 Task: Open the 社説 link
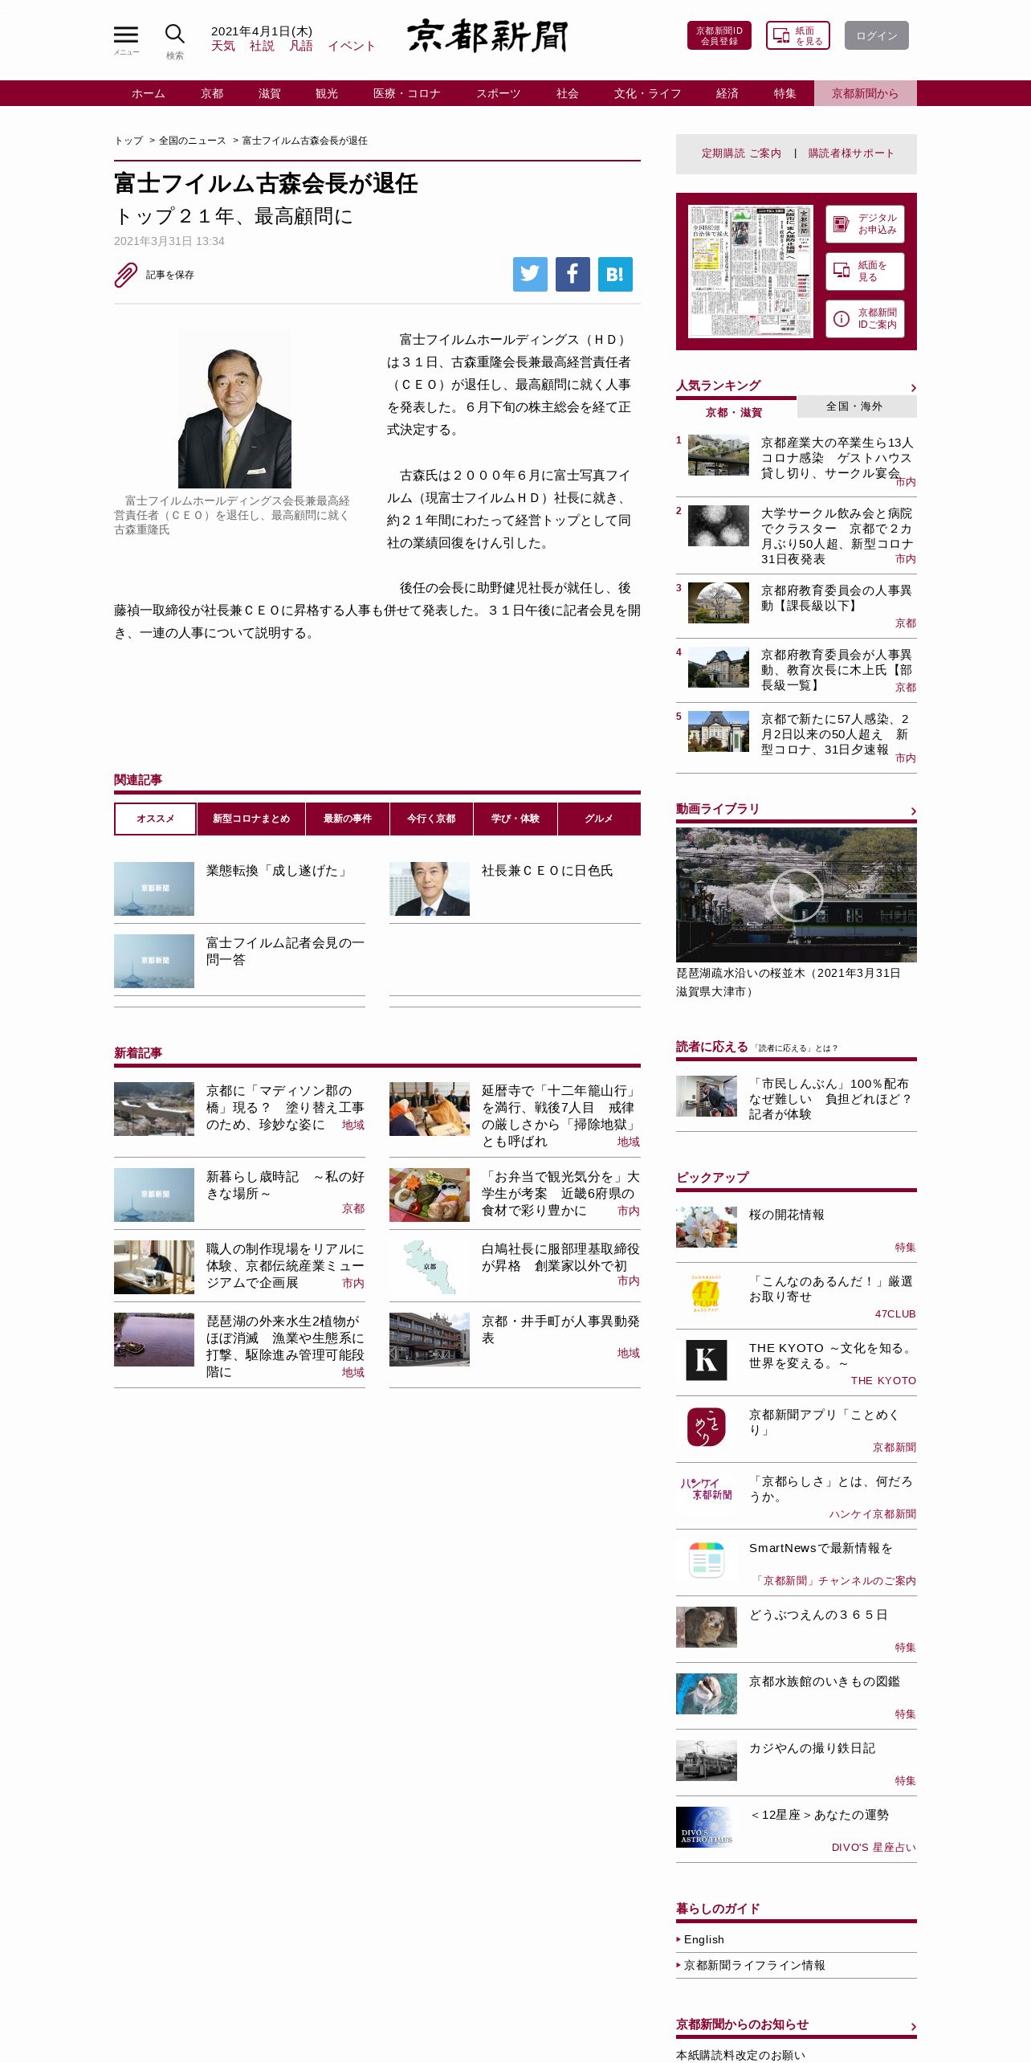coord(262,47)
